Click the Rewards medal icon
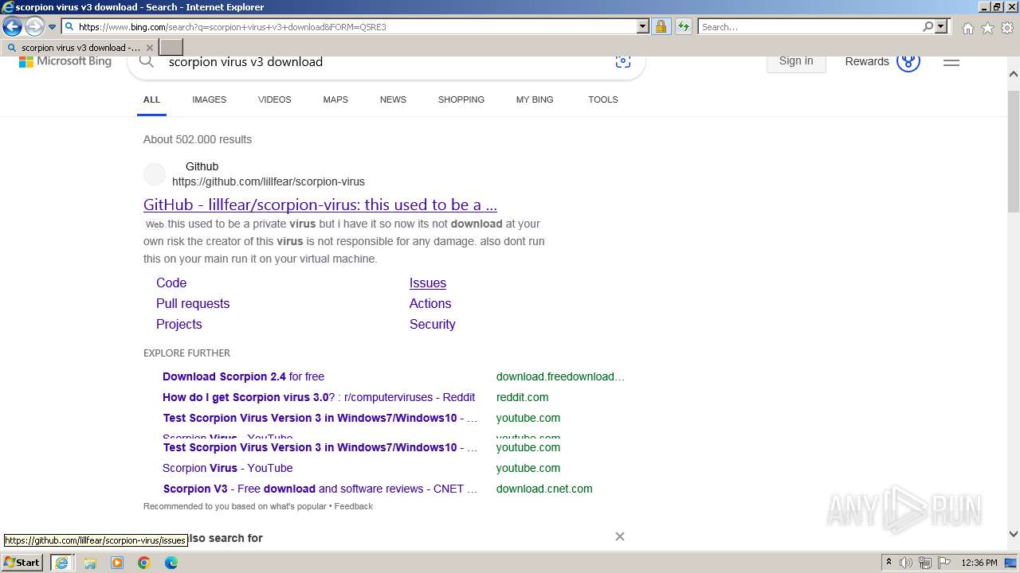The width and height of the screenshot is (1020, 573). (908, 61)
